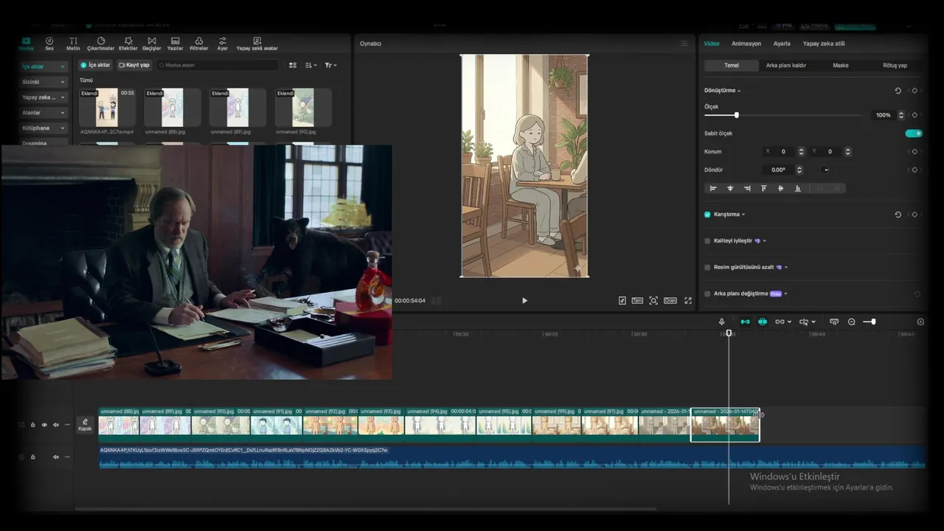Click the align right icon
944x531 pixels.
[747, 189]
